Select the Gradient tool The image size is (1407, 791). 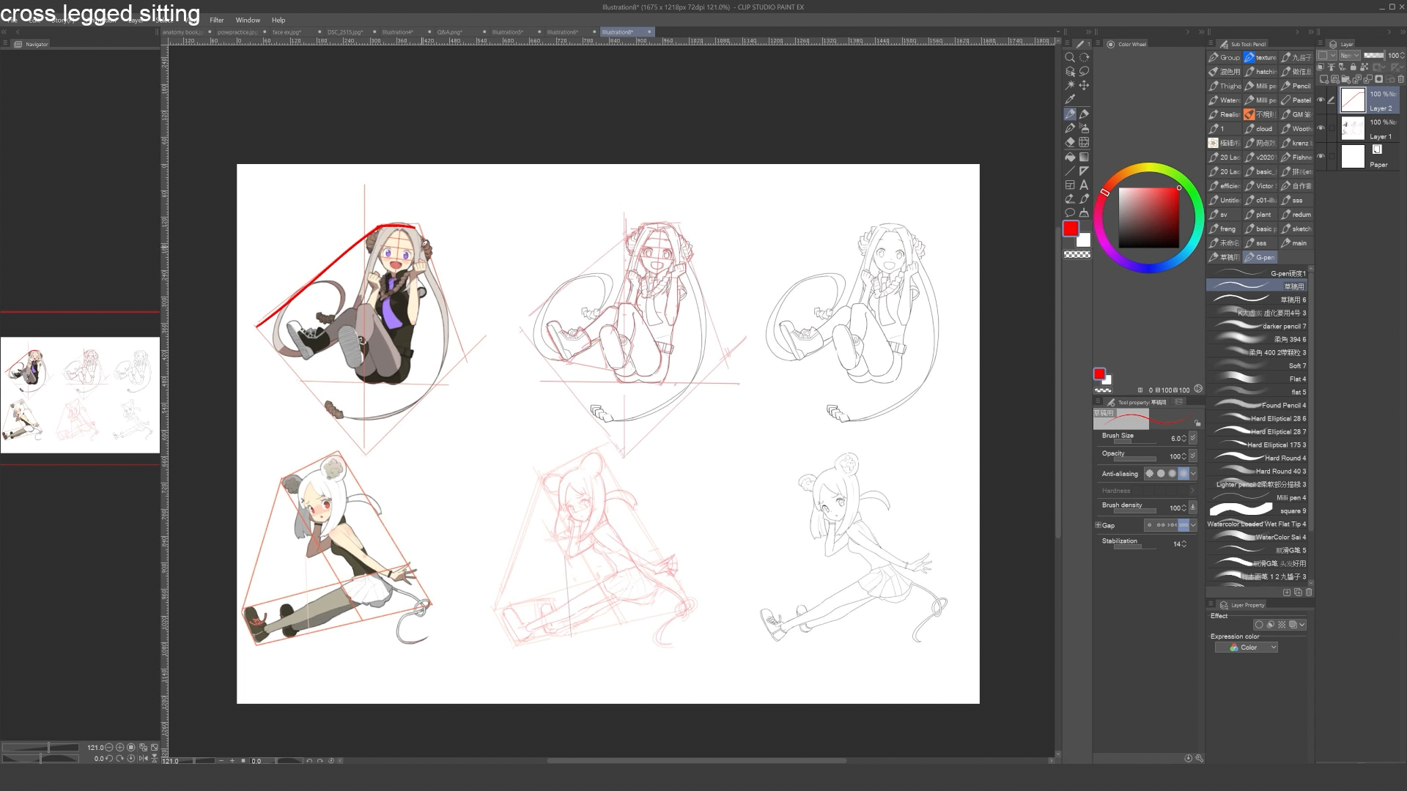coord(1084,157)
